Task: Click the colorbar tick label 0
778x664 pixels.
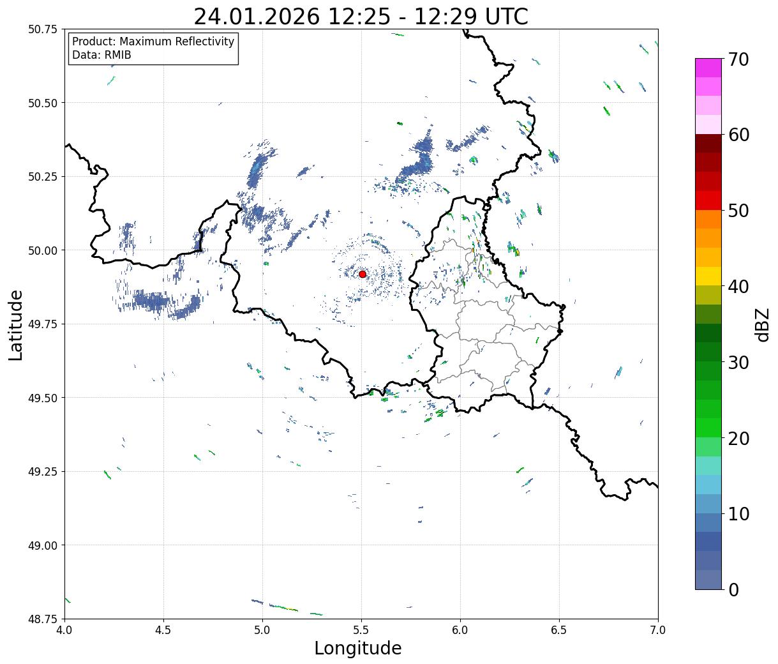Action: tap(733, 589)
